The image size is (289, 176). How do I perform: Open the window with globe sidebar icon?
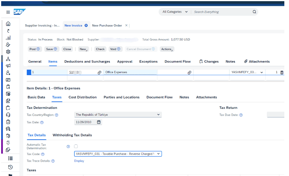click(x=8, y=94)
